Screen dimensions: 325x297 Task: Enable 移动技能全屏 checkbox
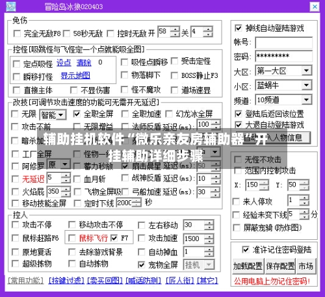coord(15,203)
